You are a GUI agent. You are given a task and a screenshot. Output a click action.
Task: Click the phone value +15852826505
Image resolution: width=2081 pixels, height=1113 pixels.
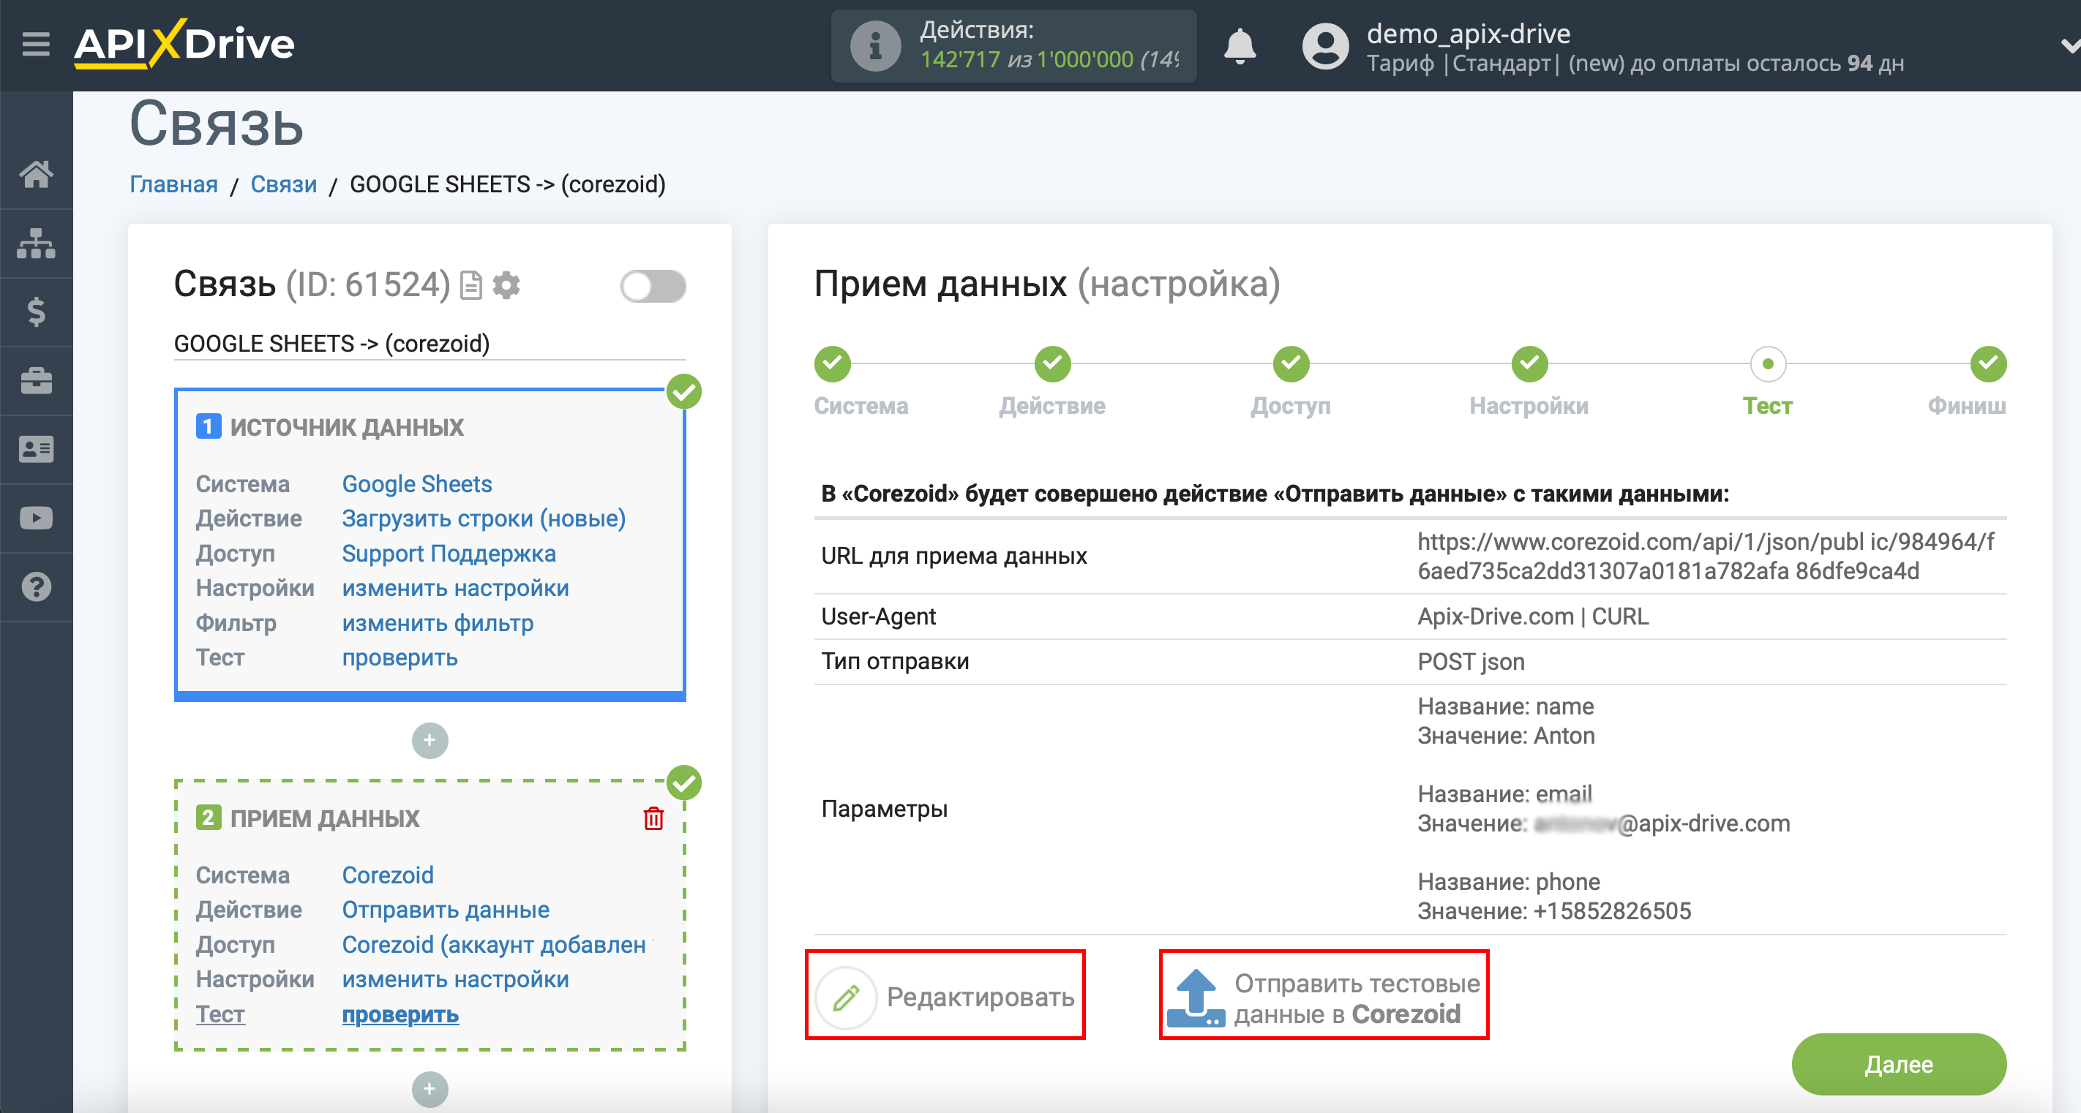pos(1612,911)
